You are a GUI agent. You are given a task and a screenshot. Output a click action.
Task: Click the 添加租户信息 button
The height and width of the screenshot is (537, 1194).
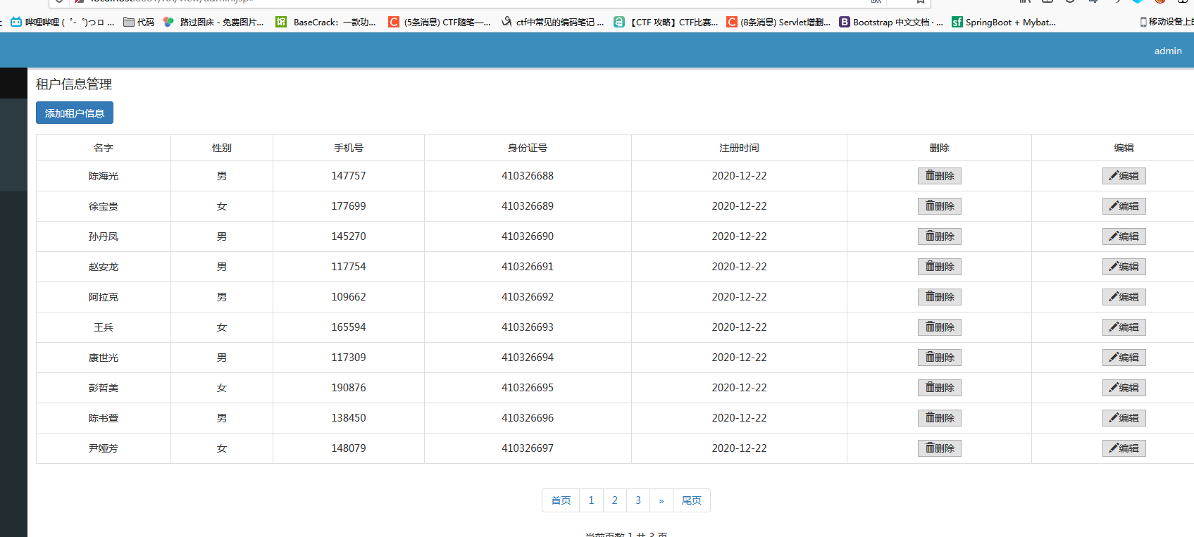(75, 113)
